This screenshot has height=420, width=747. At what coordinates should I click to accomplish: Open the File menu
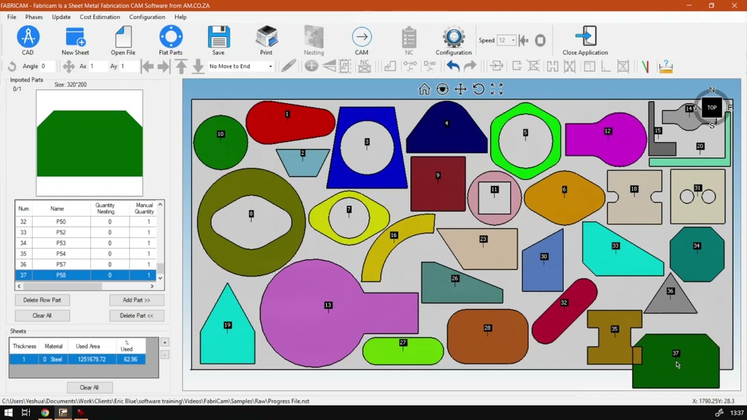pos(12,17)
